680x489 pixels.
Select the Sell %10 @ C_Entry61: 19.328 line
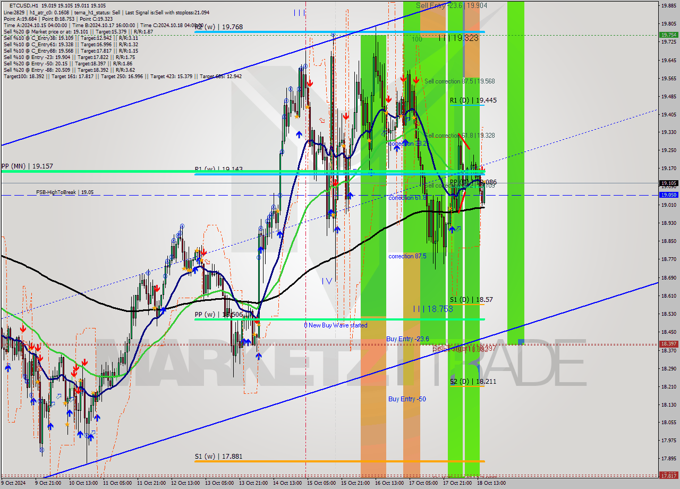click(x=71, y=44)
